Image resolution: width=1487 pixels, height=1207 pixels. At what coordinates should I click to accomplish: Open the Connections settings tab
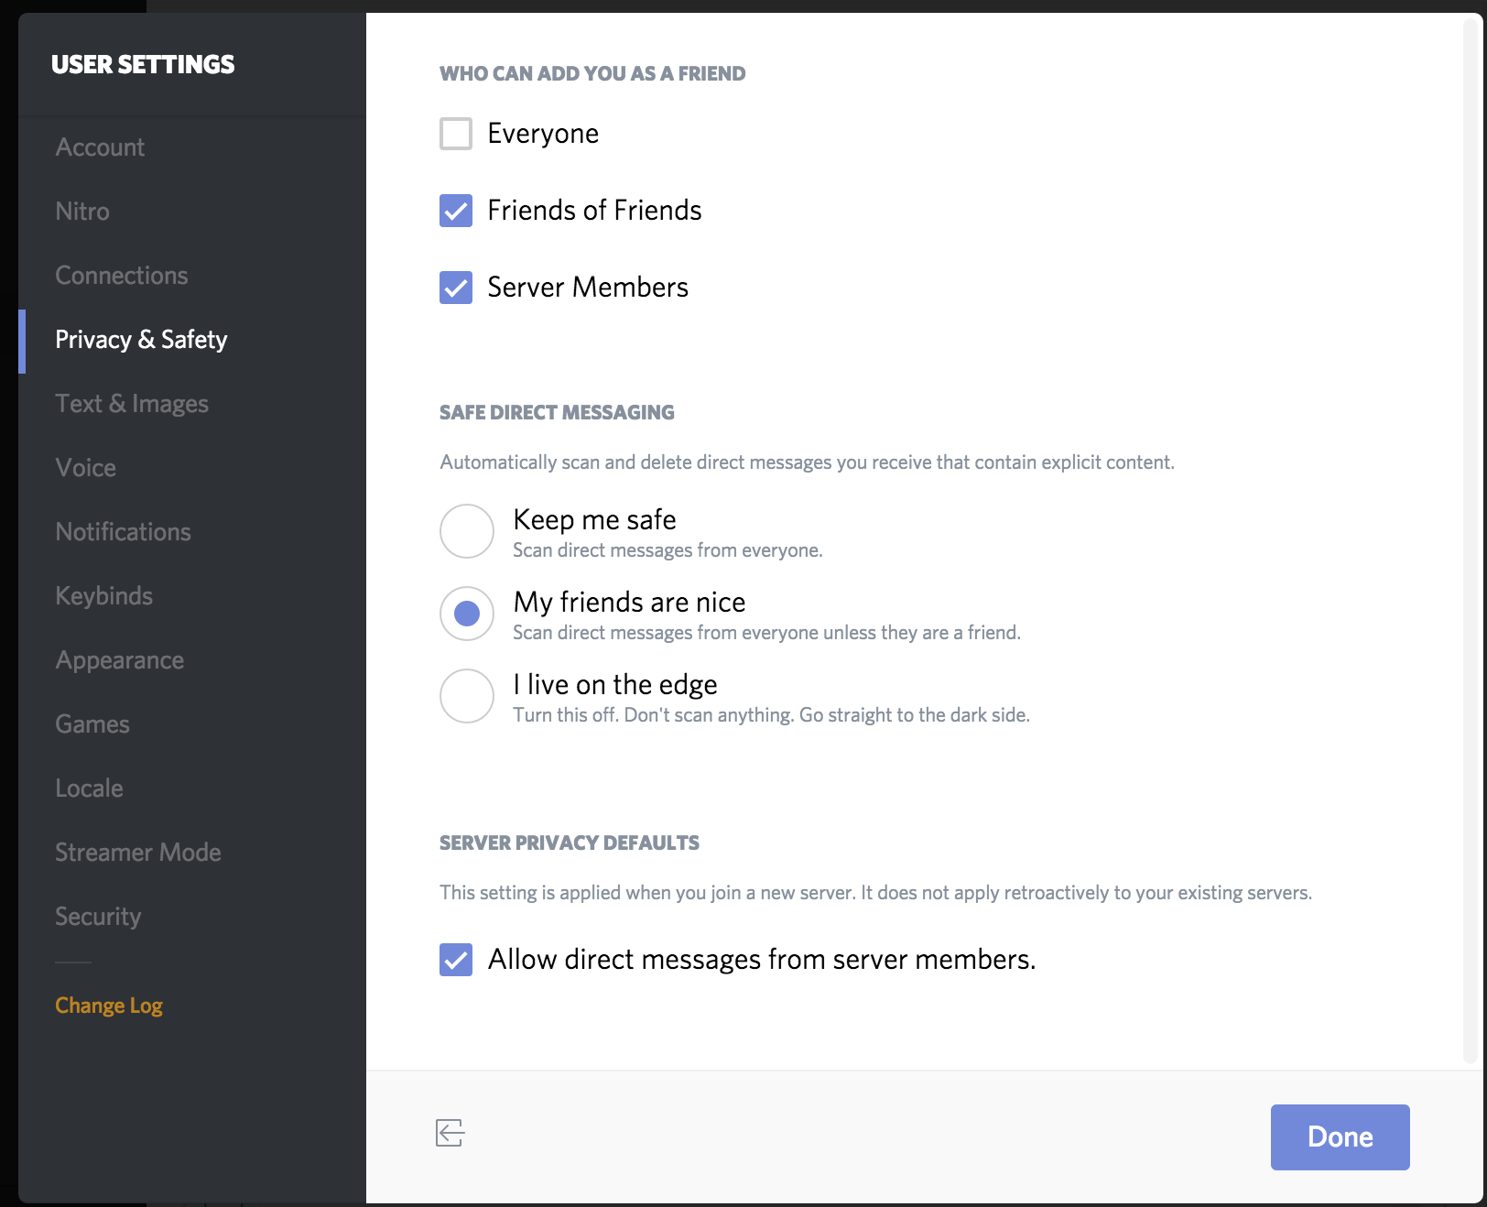122,276
